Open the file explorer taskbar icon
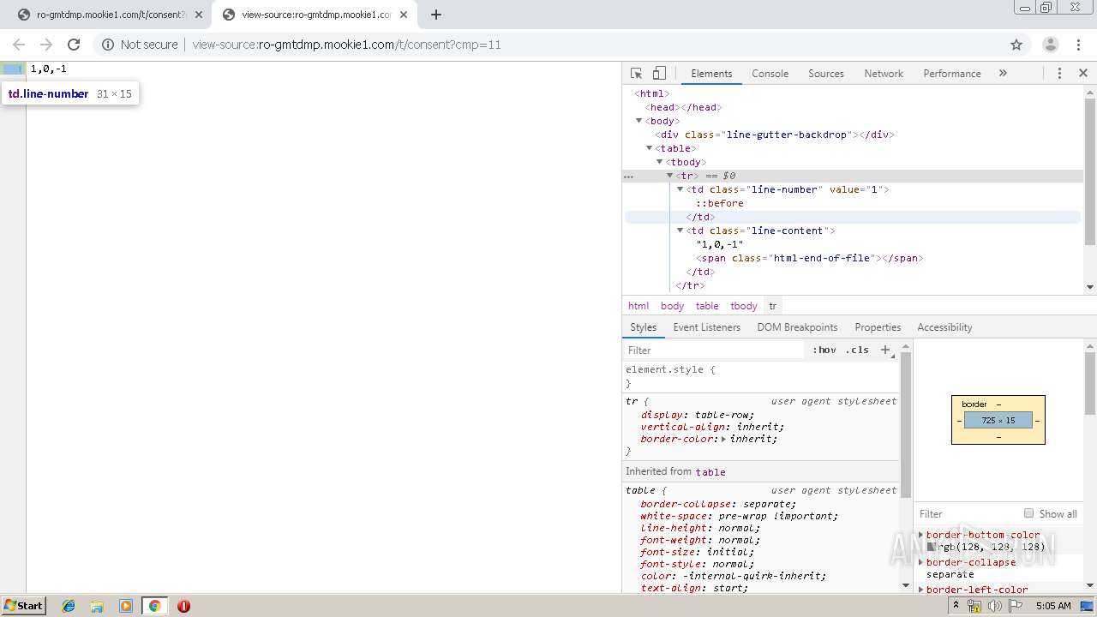1097x617 pixels. 98,606
